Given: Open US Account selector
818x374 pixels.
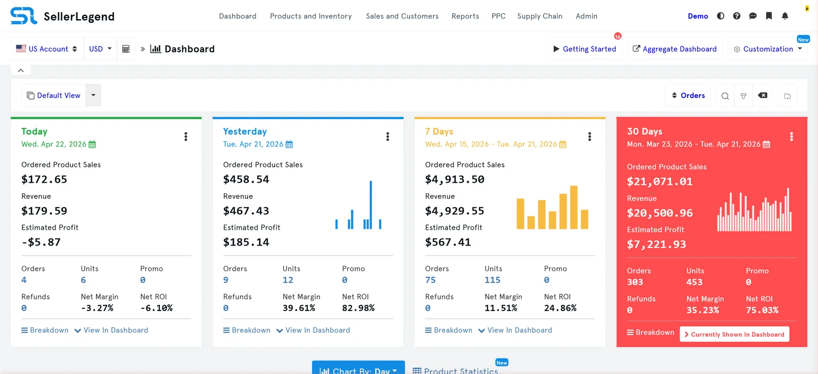Looking at the screenshot, I should (x=47, y=48).
